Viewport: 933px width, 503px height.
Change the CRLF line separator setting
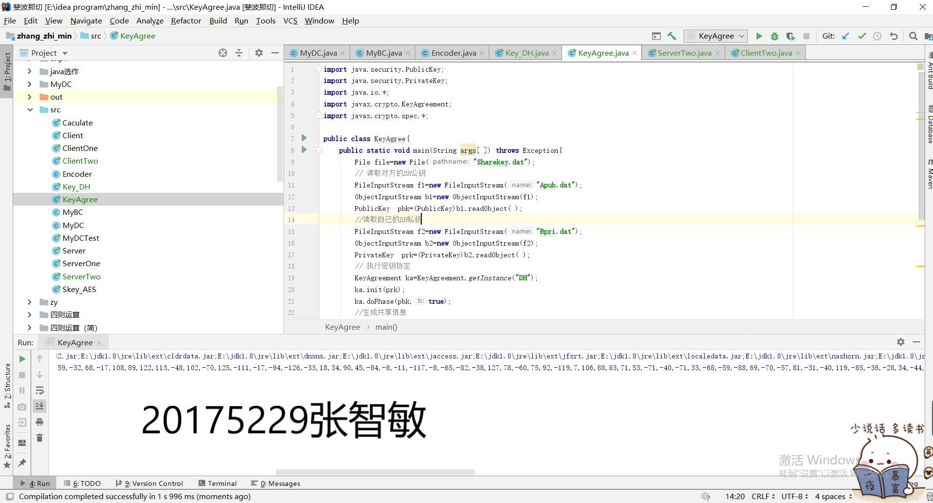click(763, 496)
